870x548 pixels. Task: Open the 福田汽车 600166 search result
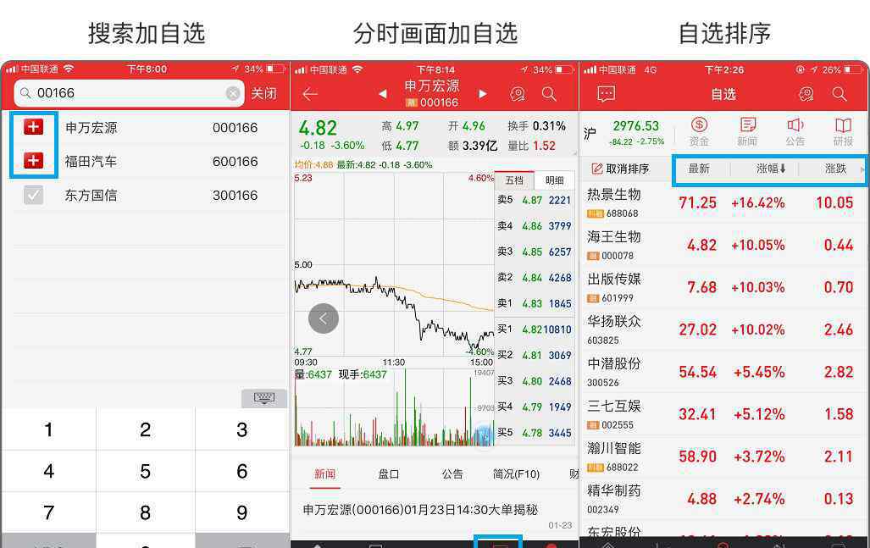click(146, 162)
